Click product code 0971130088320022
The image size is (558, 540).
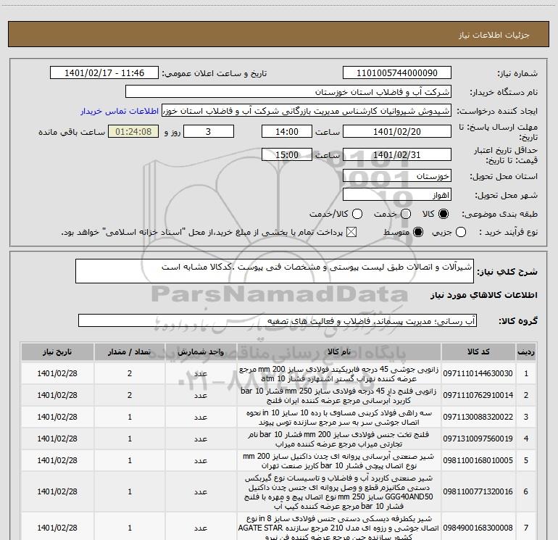tap(478, 417)
